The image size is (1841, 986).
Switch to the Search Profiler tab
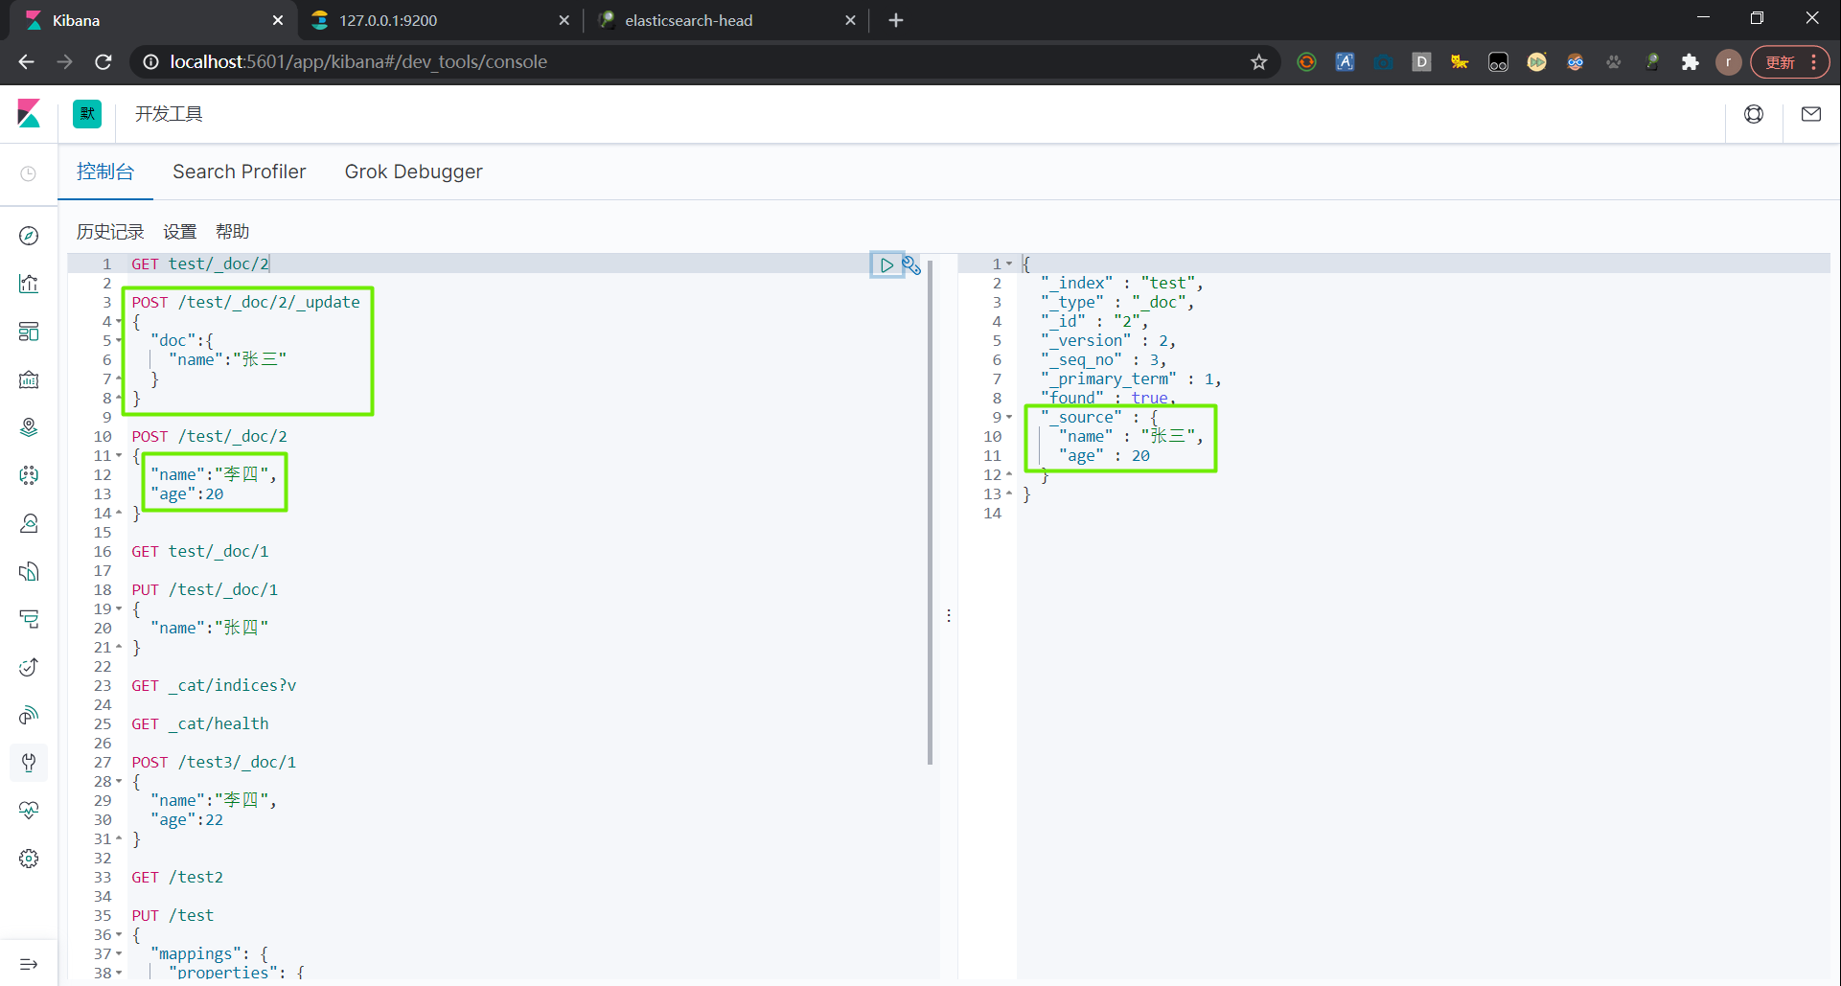(x=240, y=172)
